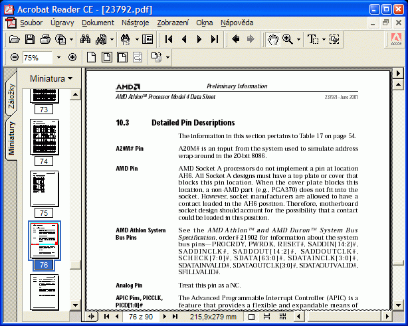Go to the first page using toolbar
This screenshot has height=326, width=408.
click(169, 40)
